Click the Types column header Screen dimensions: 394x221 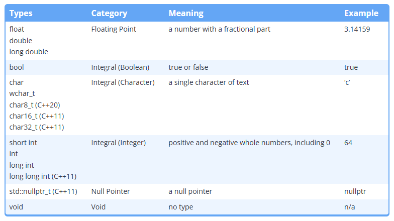(21, 13)
